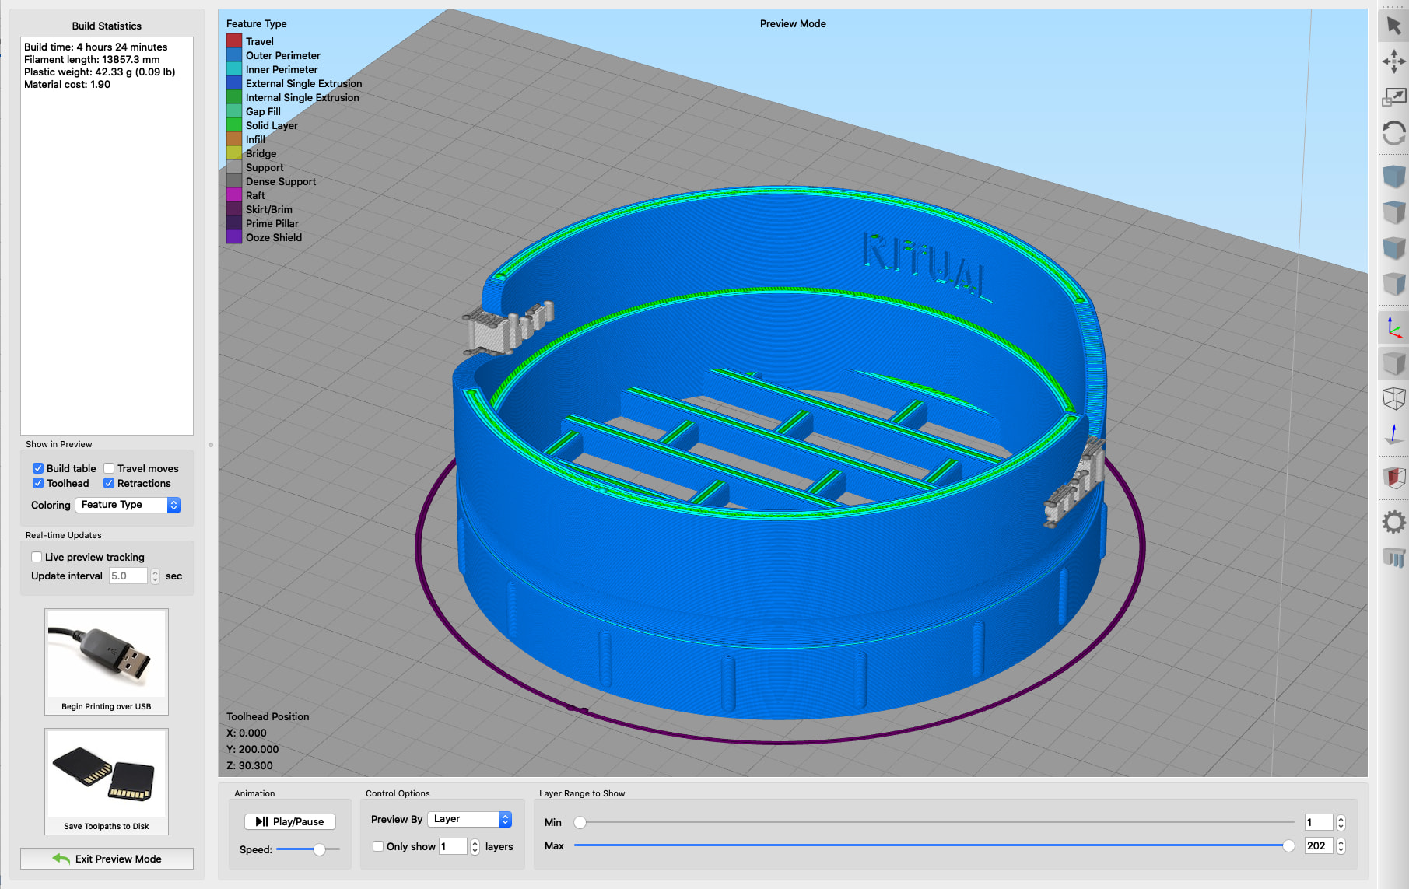Click Save Toolpaths to Disk label
This screenshot has width=1409, height=889.
click(107, 826)
